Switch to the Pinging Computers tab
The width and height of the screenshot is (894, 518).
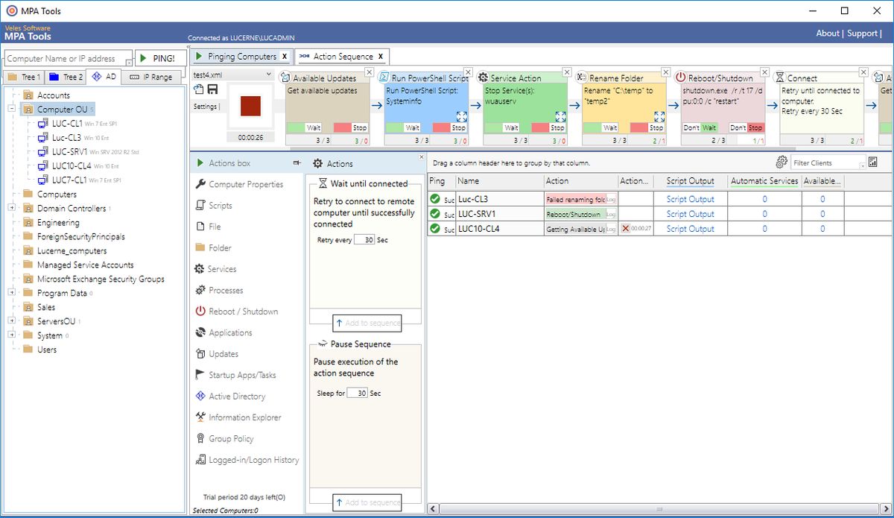point(235,57)
